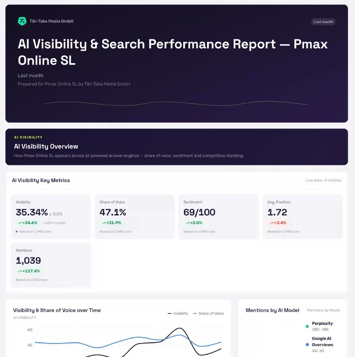Click the "Prepared for Pmax Online SL" line
Screen dimensions: 355x357
(74, 84)
